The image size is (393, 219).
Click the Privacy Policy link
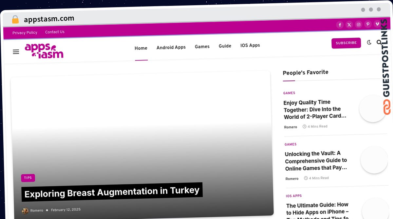pos(25,33)
